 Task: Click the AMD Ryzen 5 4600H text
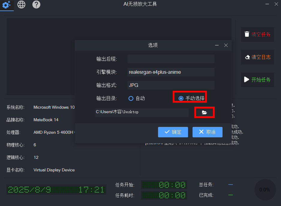click(54, 132)
